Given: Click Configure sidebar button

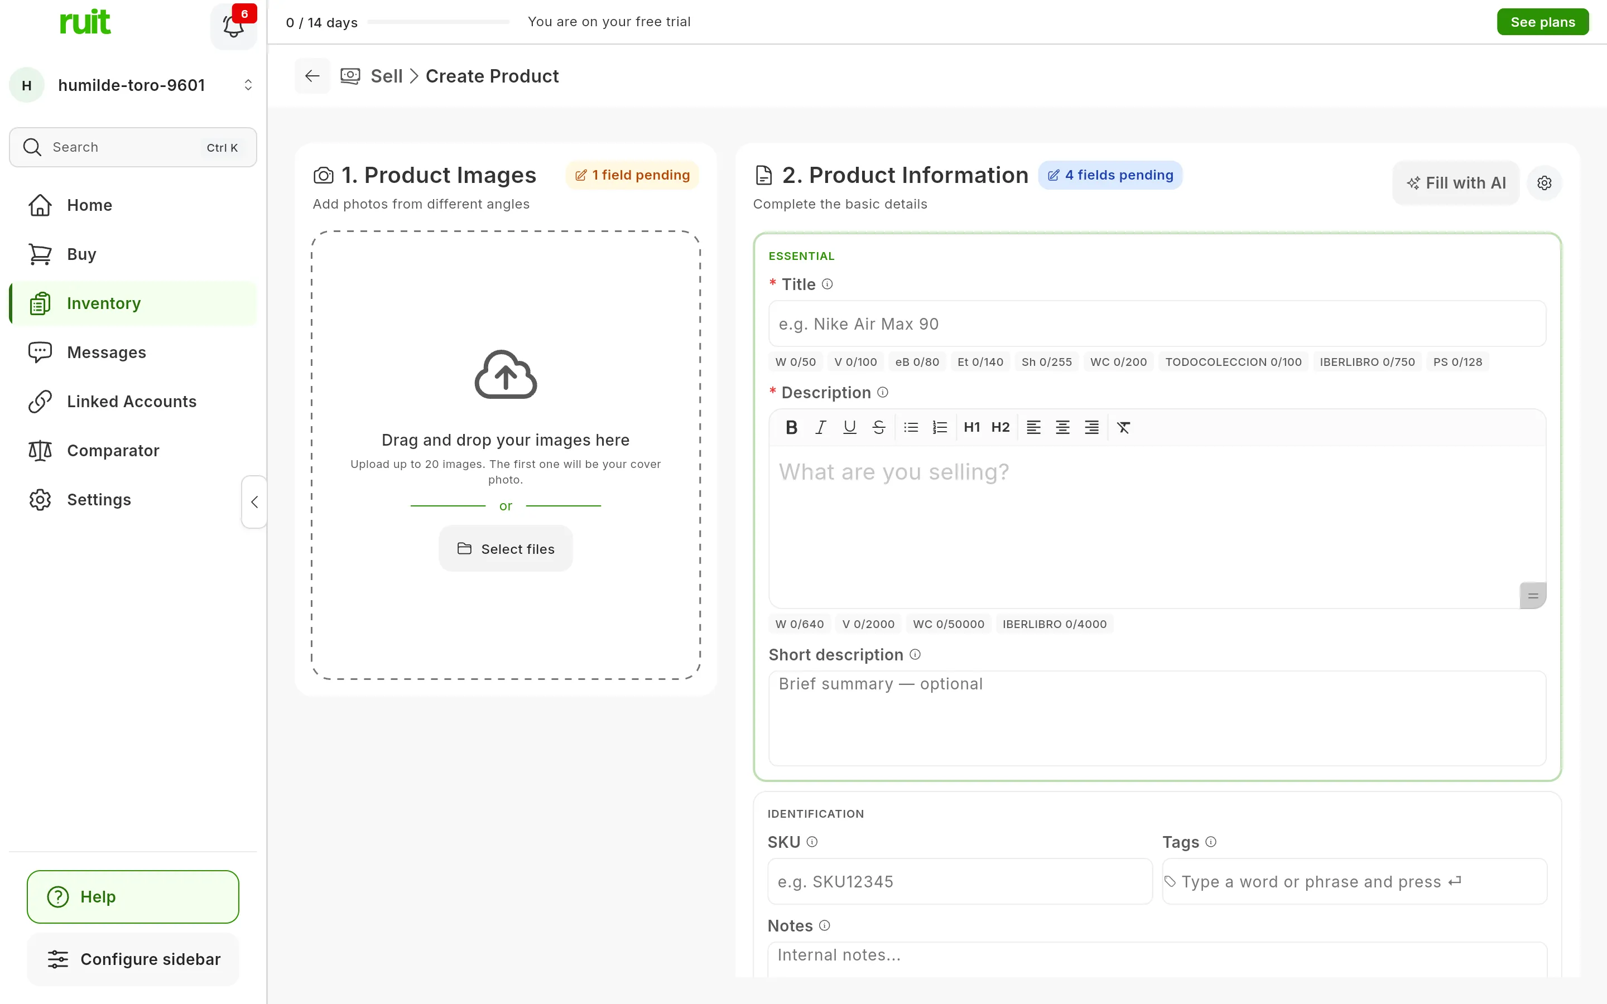Looking at the screenshot, I should pos(133,959).
